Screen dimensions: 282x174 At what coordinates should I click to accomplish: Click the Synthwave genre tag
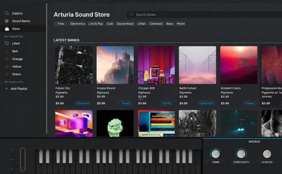[x=83, y=103]
